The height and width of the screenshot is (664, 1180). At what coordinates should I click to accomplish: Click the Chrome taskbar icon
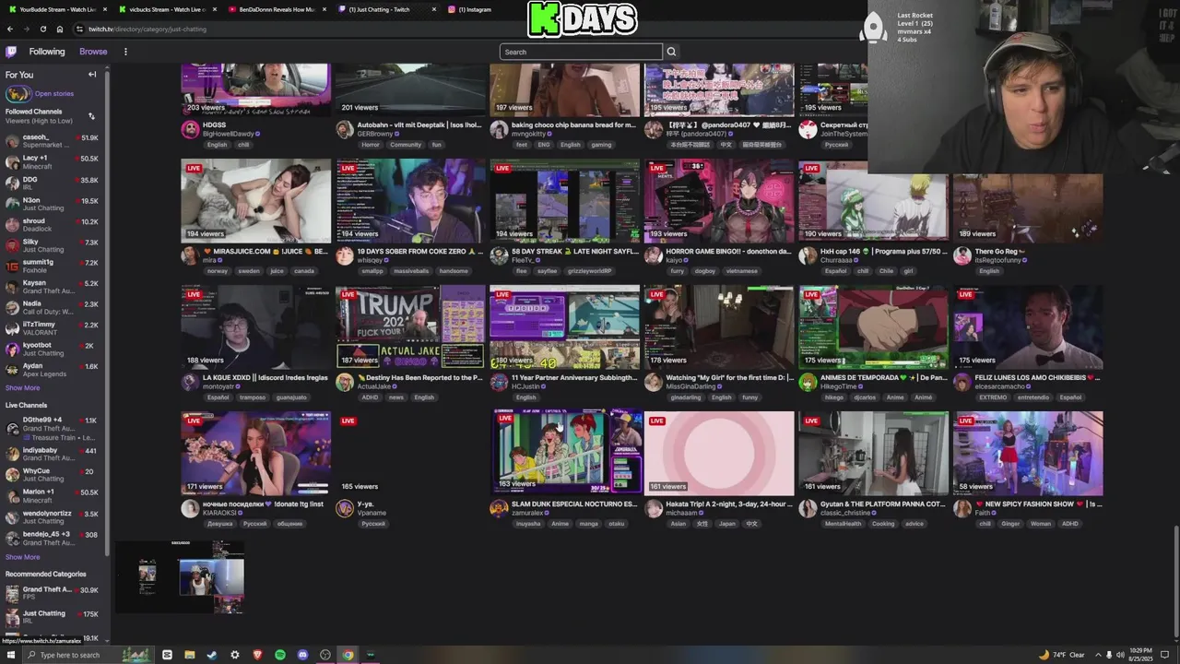pos(348,655)
